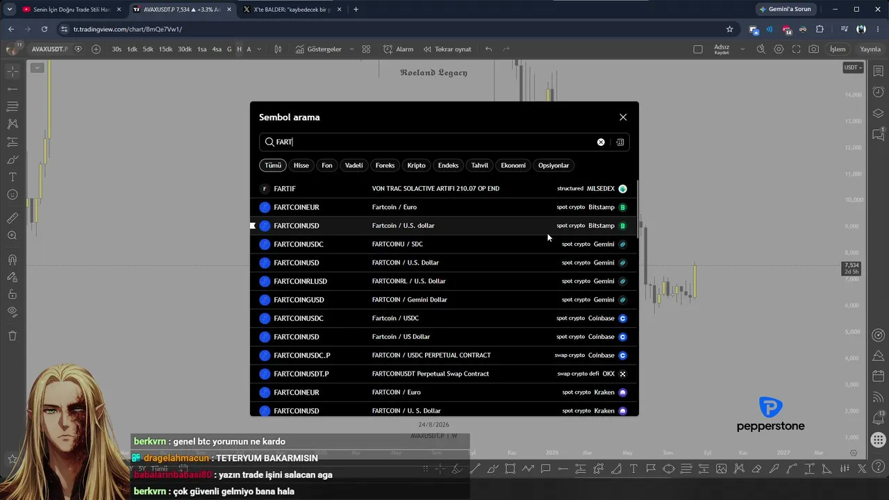The height and width of the screenshot is (500, 889).
Task: Expand the Göstergeler dropdown arrow
Action: 351,49
